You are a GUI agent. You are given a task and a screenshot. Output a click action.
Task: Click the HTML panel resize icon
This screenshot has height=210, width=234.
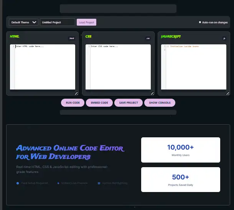(76, 93)
